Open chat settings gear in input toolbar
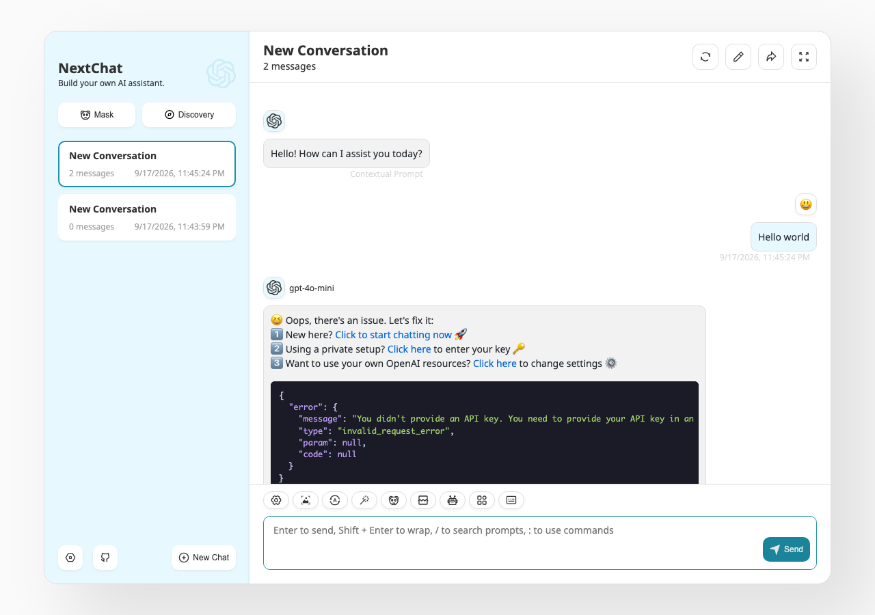Viewport: 875px width, 615px height. 276,500
